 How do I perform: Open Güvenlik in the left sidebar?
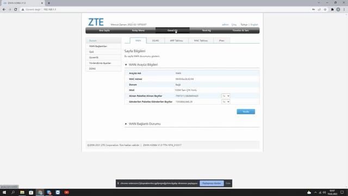tap(103, 57)
